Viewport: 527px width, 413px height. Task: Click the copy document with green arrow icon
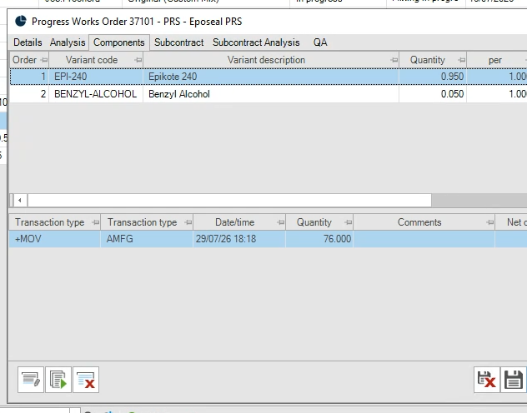click(x=58, y=380)
